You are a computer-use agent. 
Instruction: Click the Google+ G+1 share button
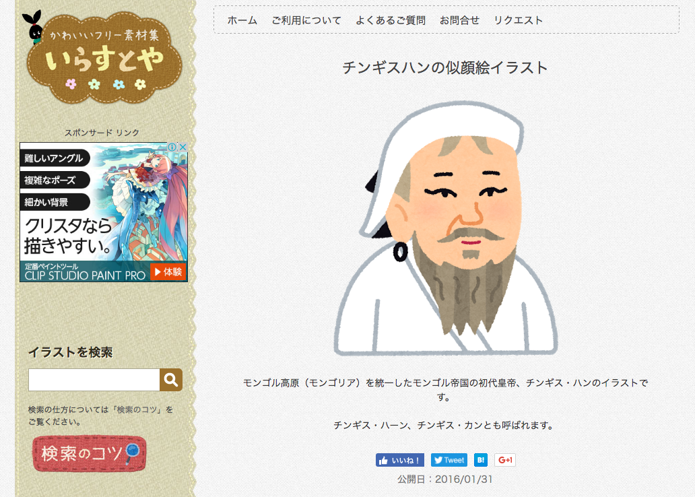pos(505,460)
